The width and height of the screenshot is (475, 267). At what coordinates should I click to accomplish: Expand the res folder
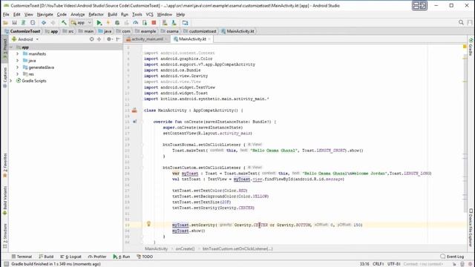[x=17, y=74]
